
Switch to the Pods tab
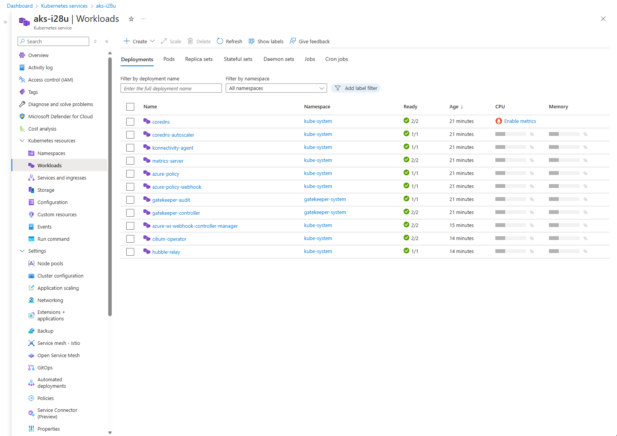click(169, 59)
